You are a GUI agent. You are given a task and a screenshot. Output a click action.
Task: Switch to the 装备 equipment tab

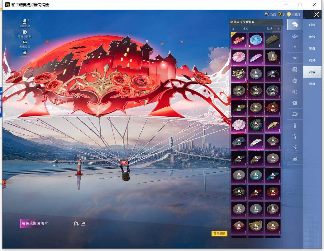312,48
